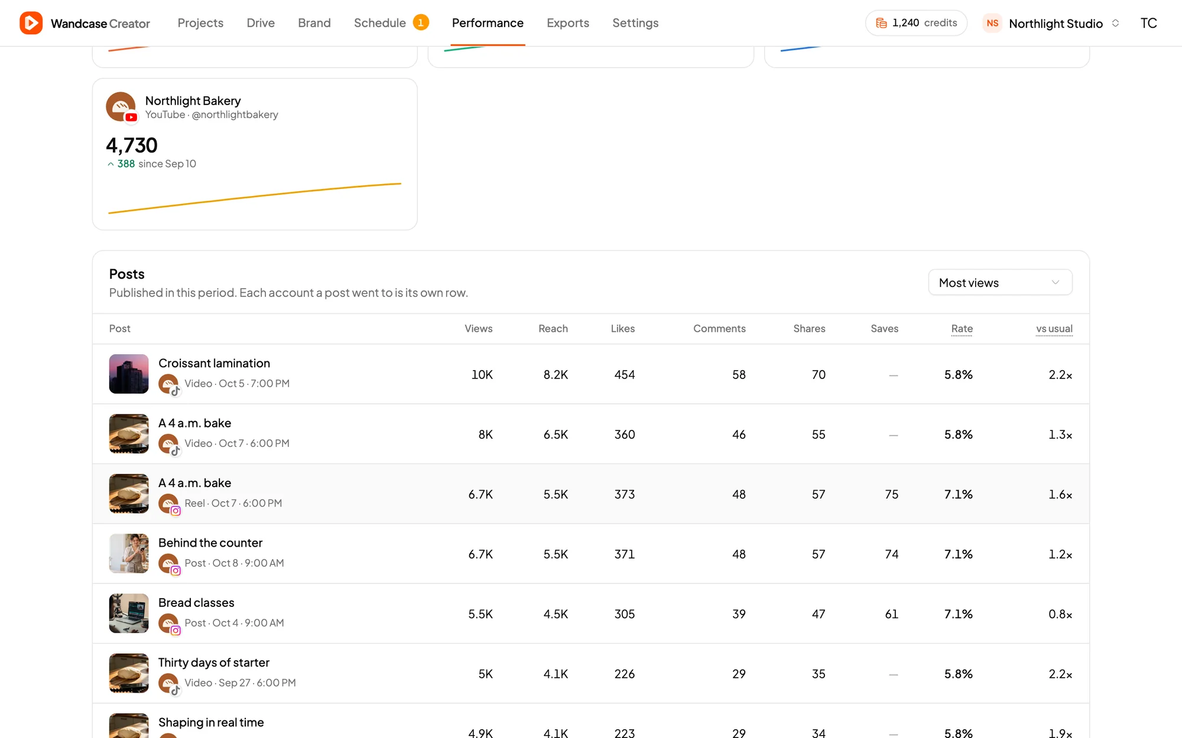
Task: Select the Performance tab
Action: (x=488, y=23)
